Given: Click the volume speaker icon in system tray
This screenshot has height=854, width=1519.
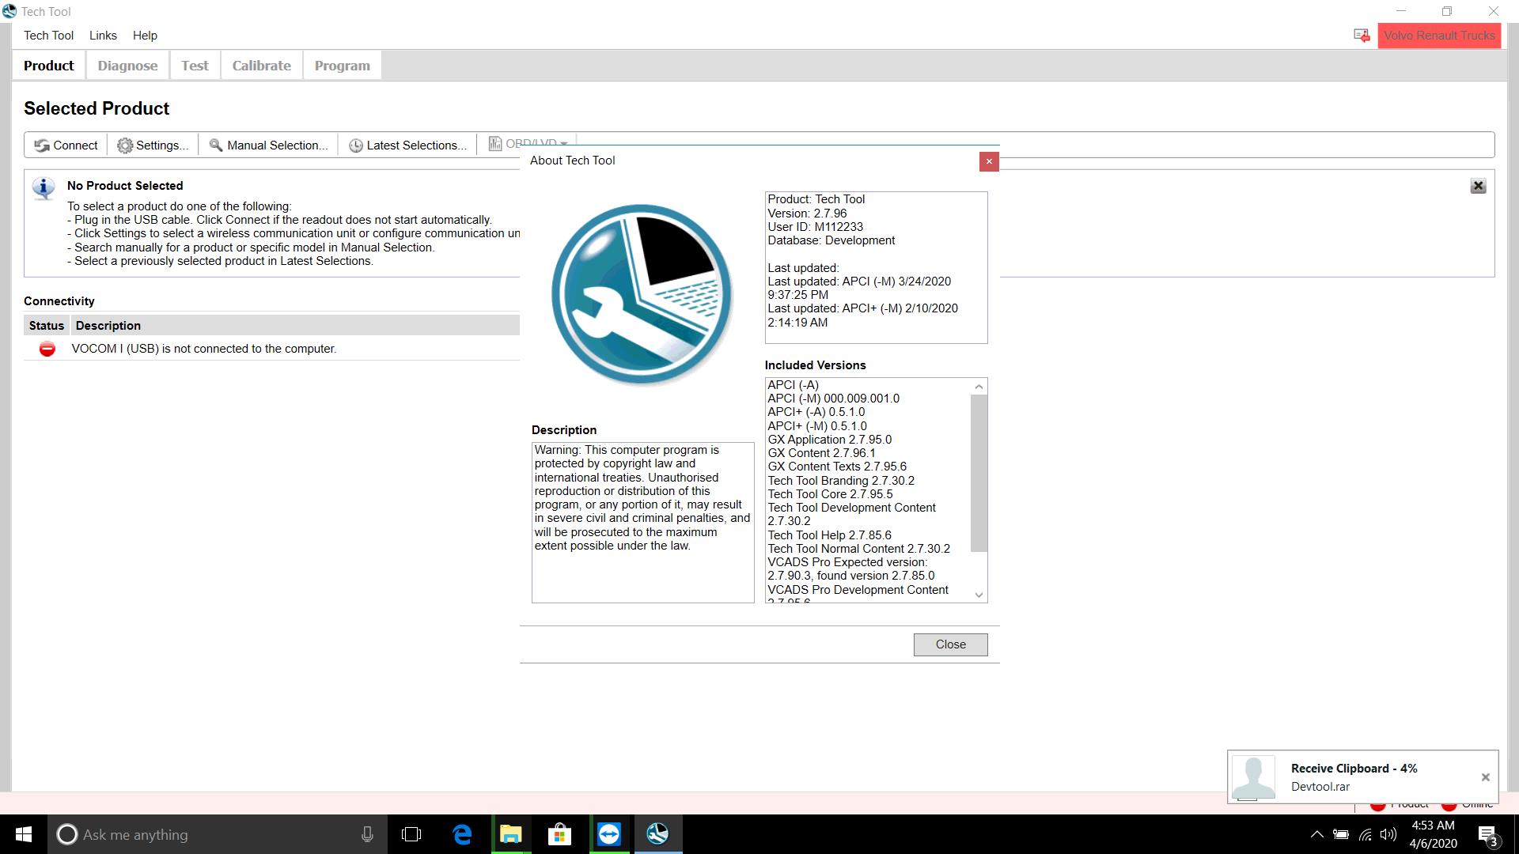Looking at the screenshot, I should [1388, 834].
